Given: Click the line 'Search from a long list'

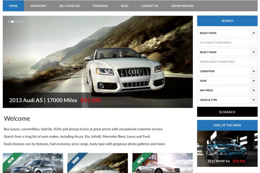Looking at the screenshot, I should (77, 136).
